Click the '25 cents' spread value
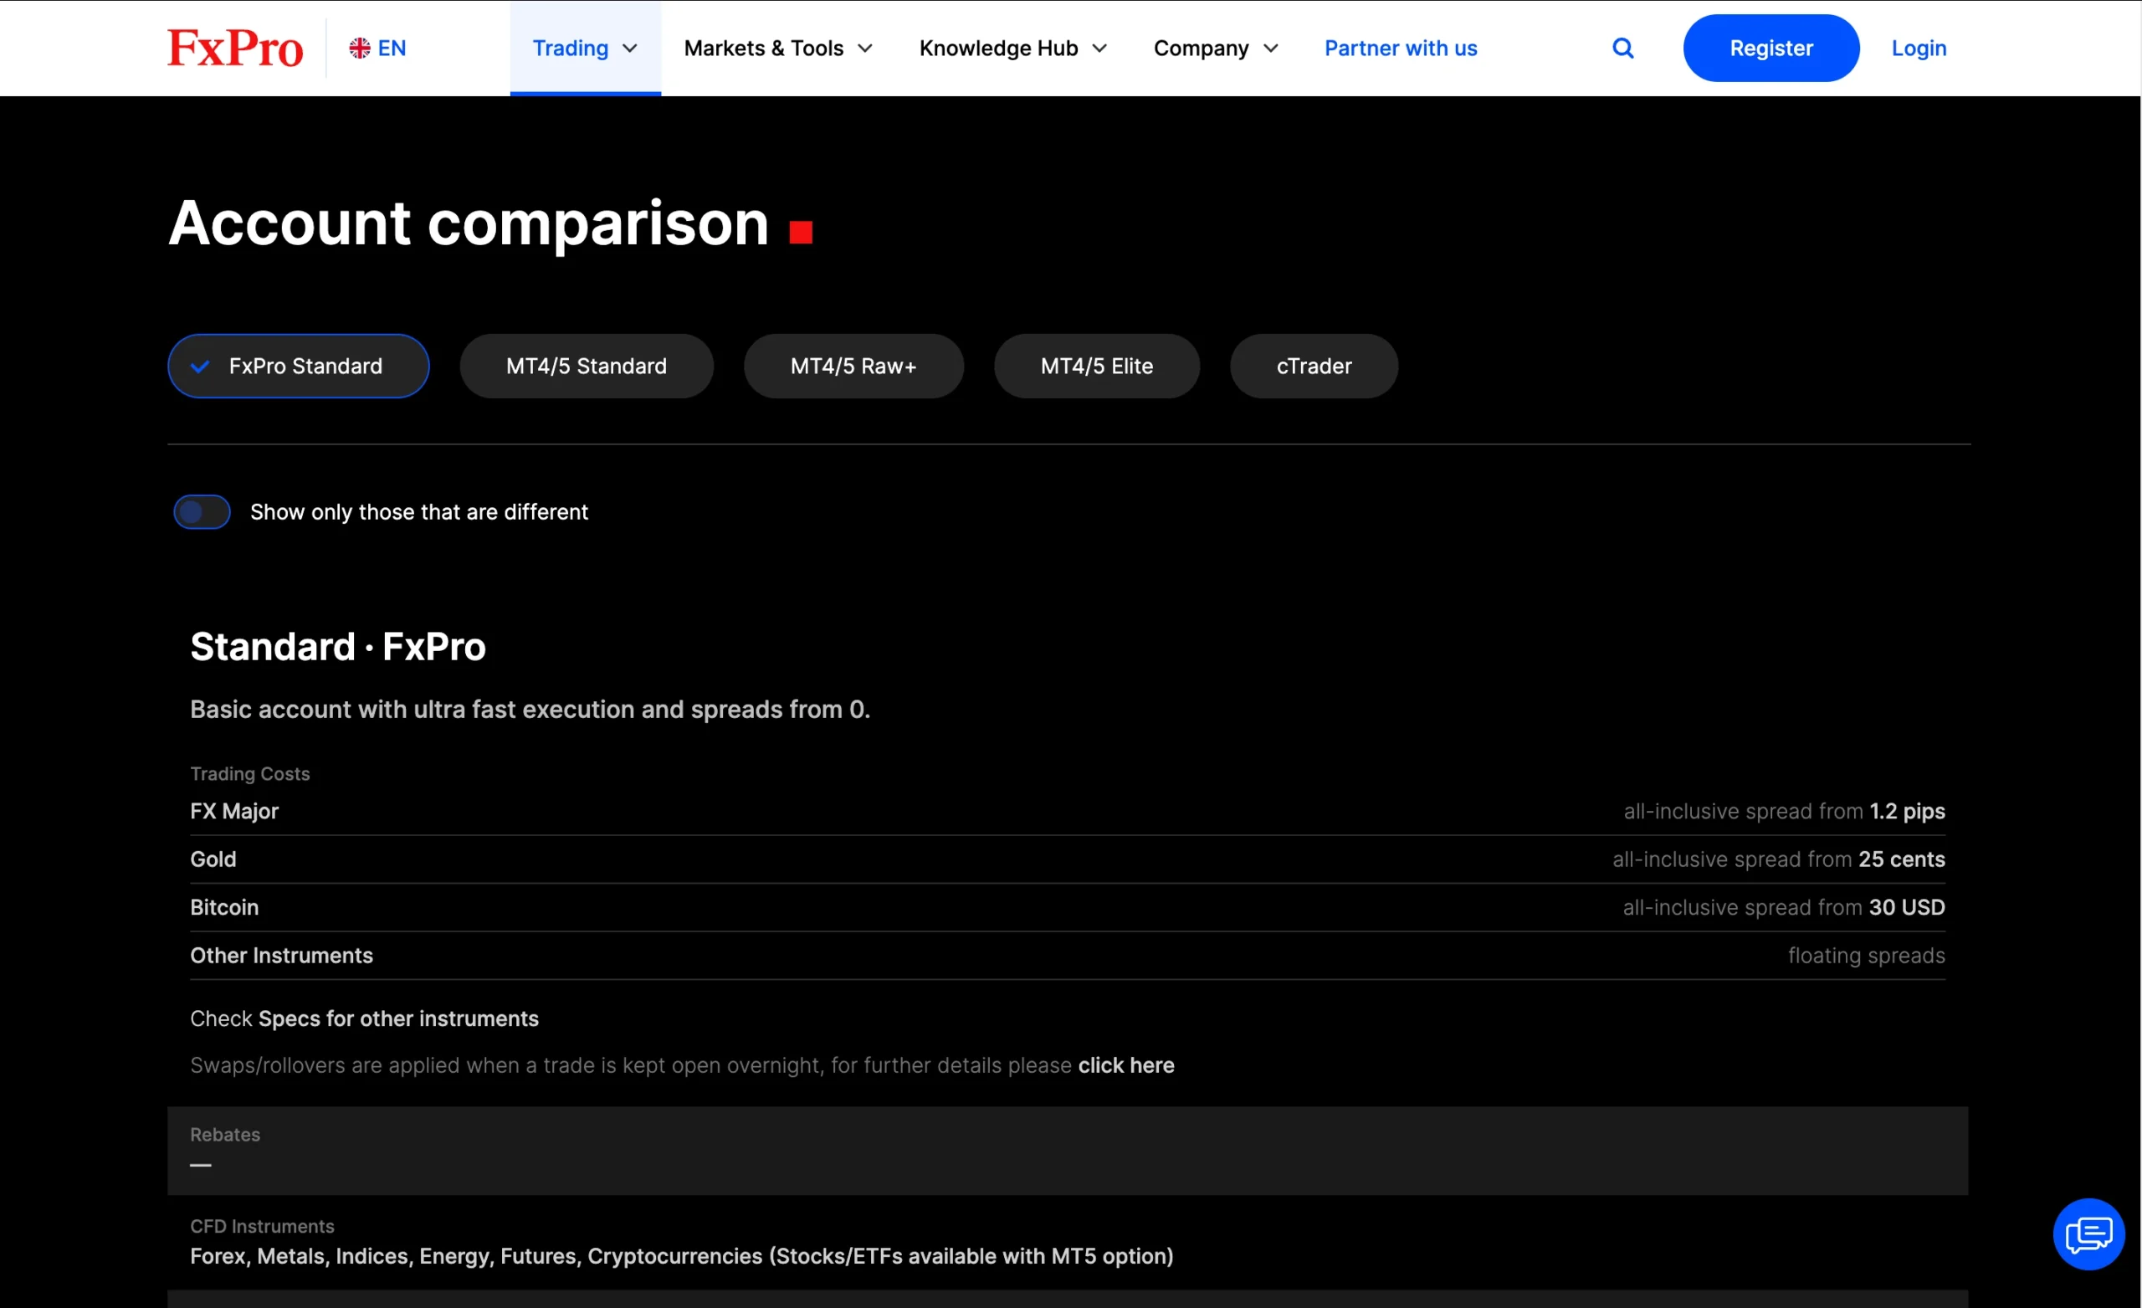The image size is (2142, 1308). coord(1901,859)
